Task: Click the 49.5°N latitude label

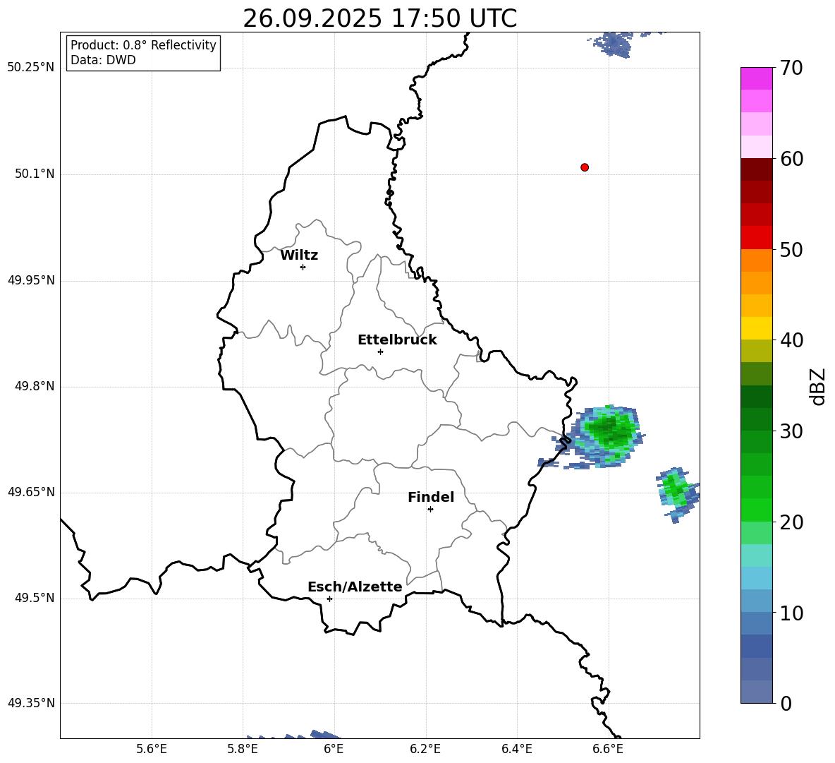Action: [x=35, y=599]
